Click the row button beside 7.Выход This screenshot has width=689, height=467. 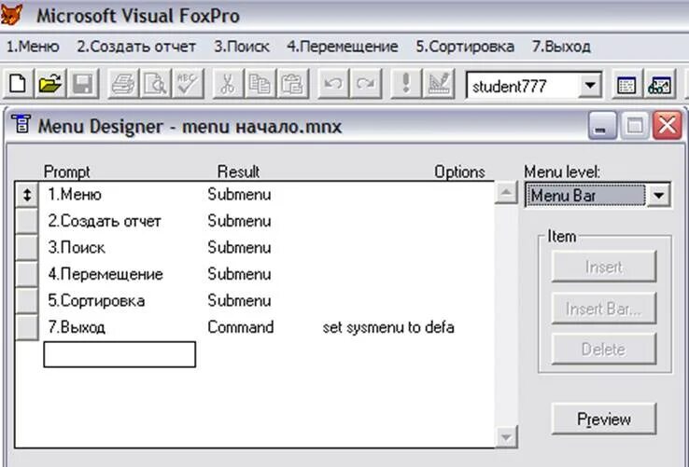(27, 327)
